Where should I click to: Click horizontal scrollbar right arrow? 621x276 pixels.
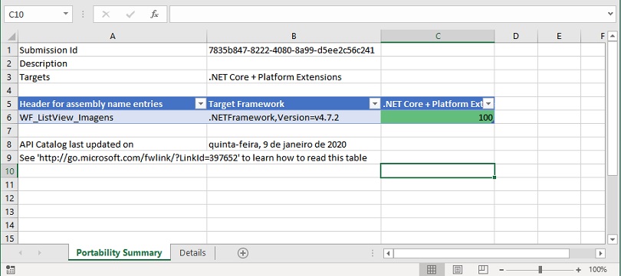click(x=601, y=253)
